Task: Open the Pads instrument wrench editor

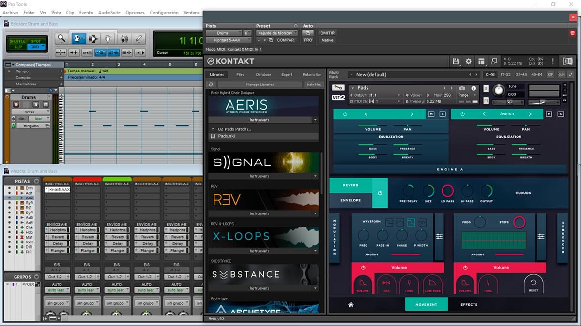Action: (x=338, y=88)
